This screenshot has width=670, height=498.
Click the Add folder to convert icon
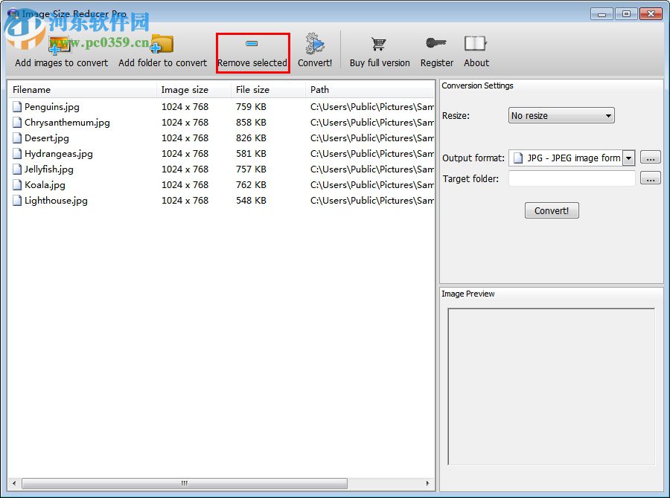162,45
